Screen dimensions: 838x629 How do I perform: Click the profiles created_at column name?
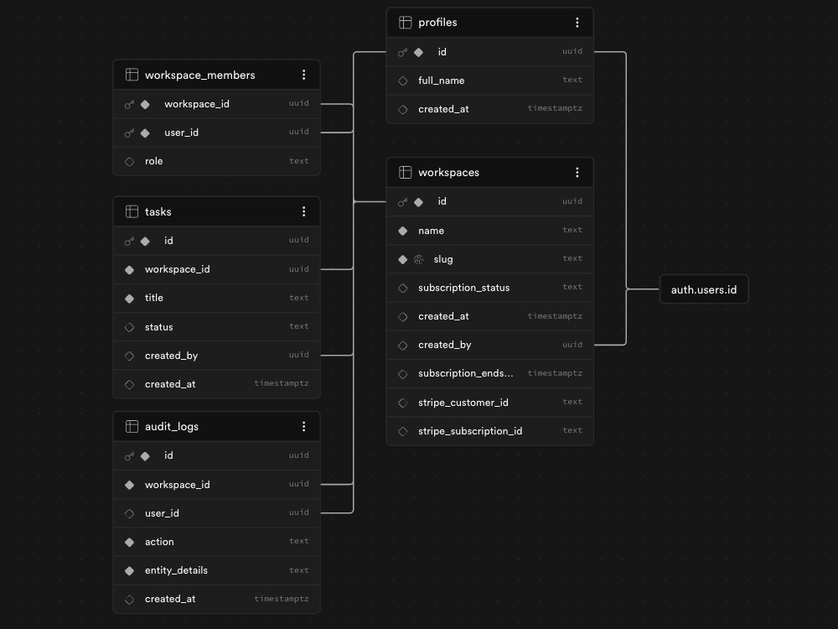point(443,109)
